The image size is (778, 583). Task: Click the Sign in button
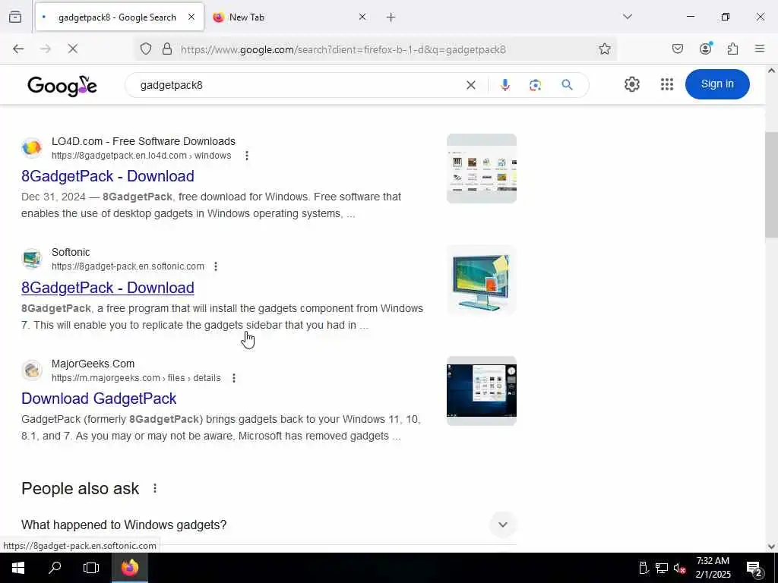[717, 84]
